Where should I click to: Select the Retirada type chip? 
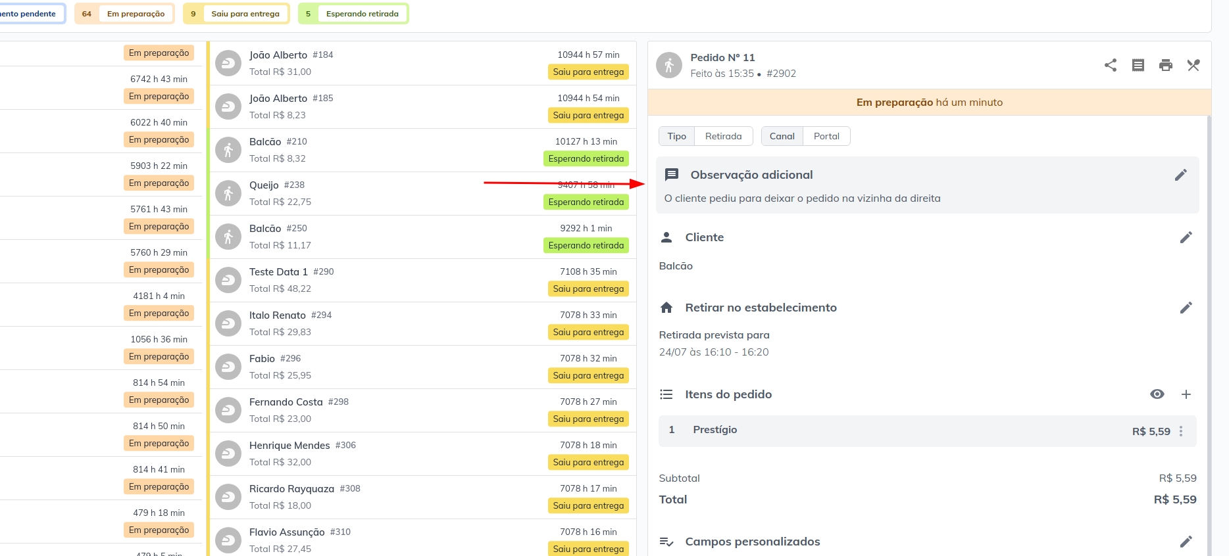tap(724, 136)
